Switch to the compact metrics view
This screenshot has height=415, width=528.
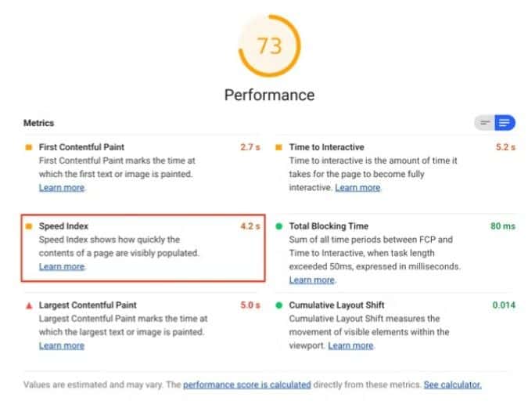pyautogui.click(x=485, y=123)
